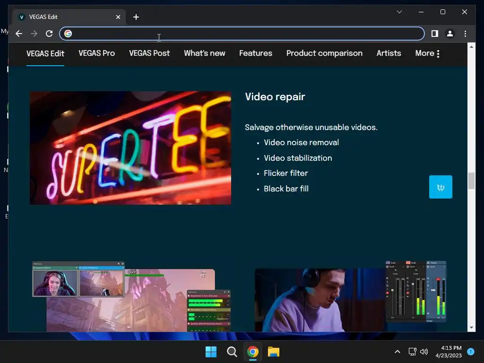
Task: Click the 'Flicker filter' bullet
Action: 286,173
